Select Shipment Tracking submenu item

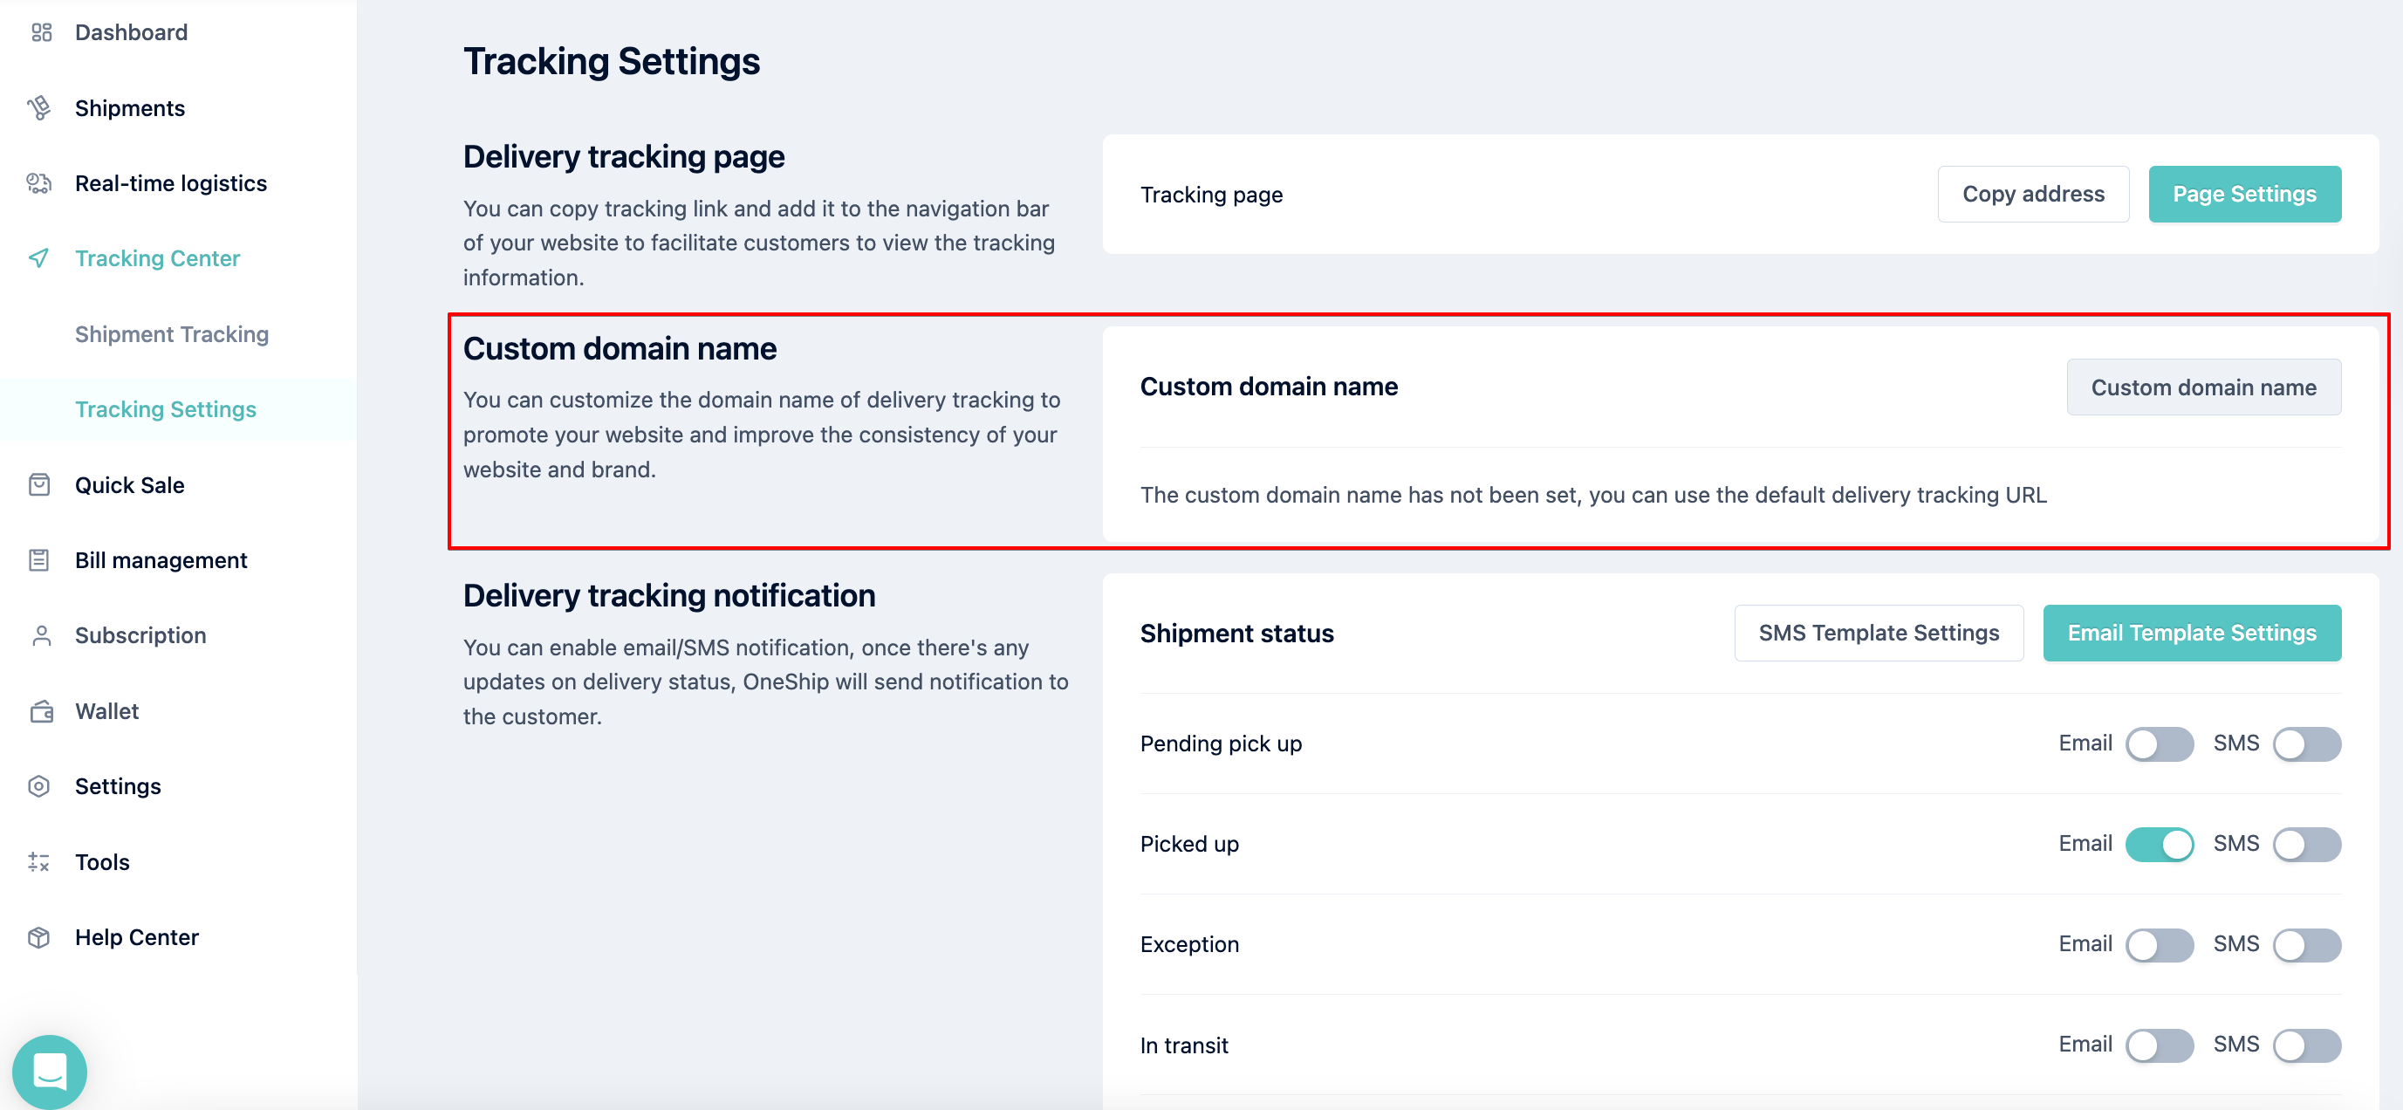point(172,334)
